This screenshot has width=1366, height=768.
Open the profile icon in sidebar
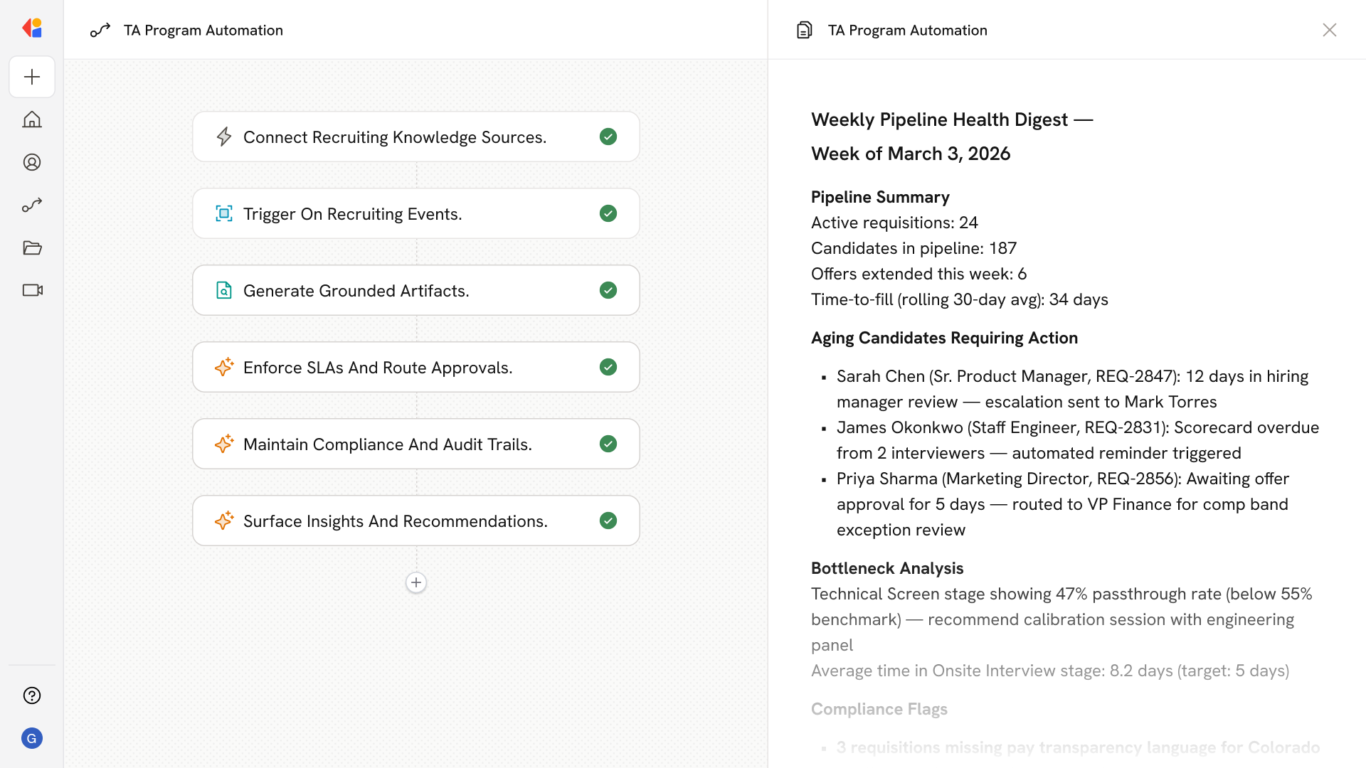pyautogui.click(x=32, y=162)
